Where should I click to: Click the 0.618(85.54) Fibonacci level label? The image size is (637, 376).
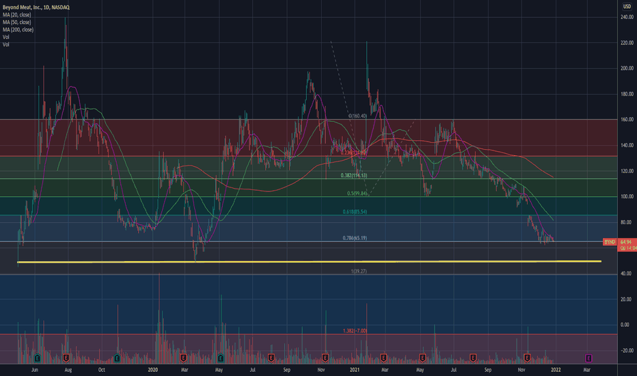click(355, 212)
